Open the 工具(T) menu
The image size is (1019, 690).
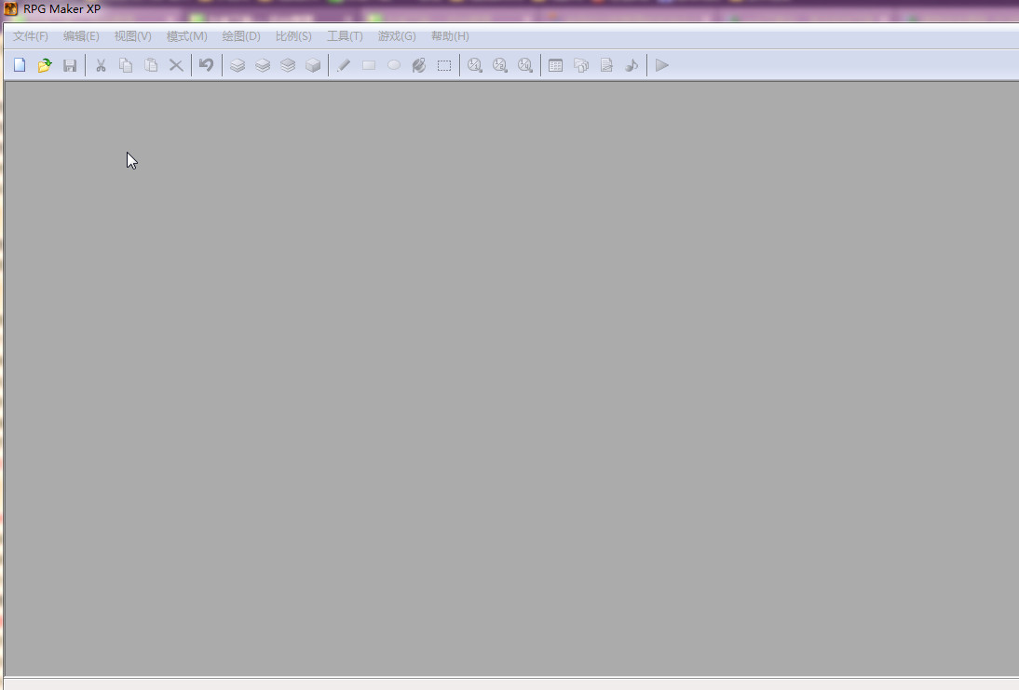coord(345,36)
